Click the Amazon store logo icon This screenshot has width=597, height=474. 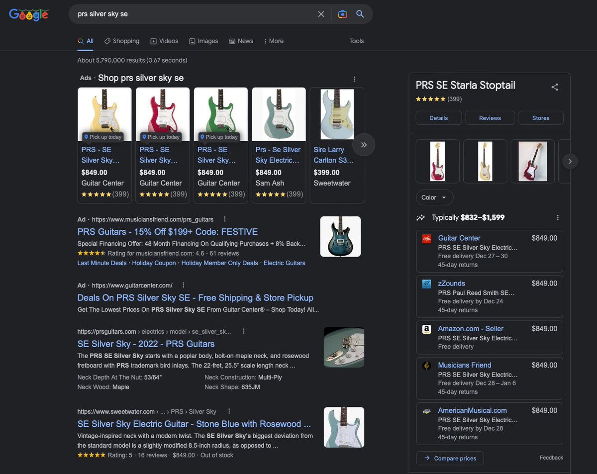tap(426, 329)
